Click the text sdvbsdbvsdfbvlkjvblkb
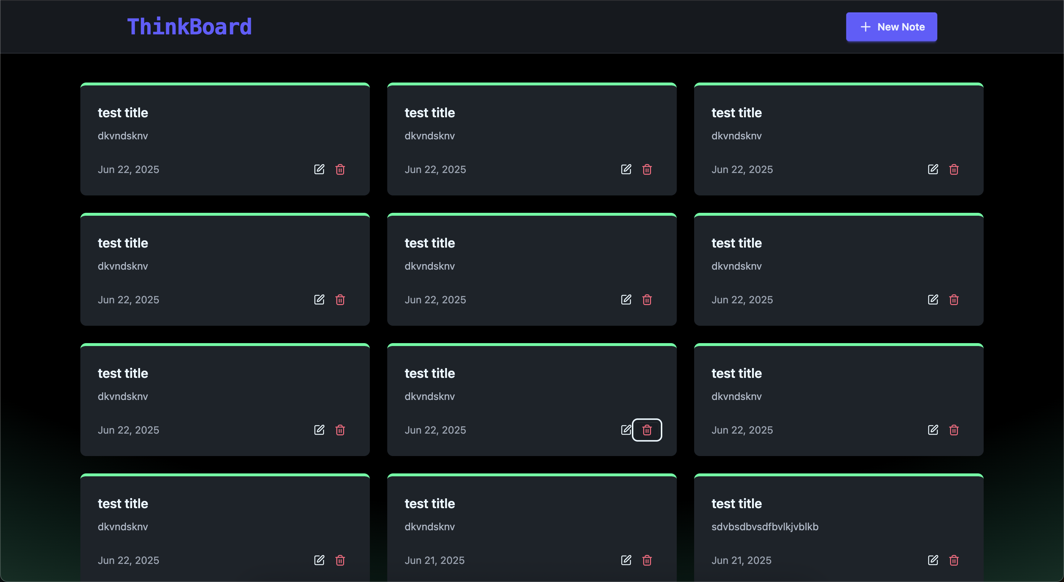The width and height of the screenshot is (1064, 582). click(x=765, y=527)
